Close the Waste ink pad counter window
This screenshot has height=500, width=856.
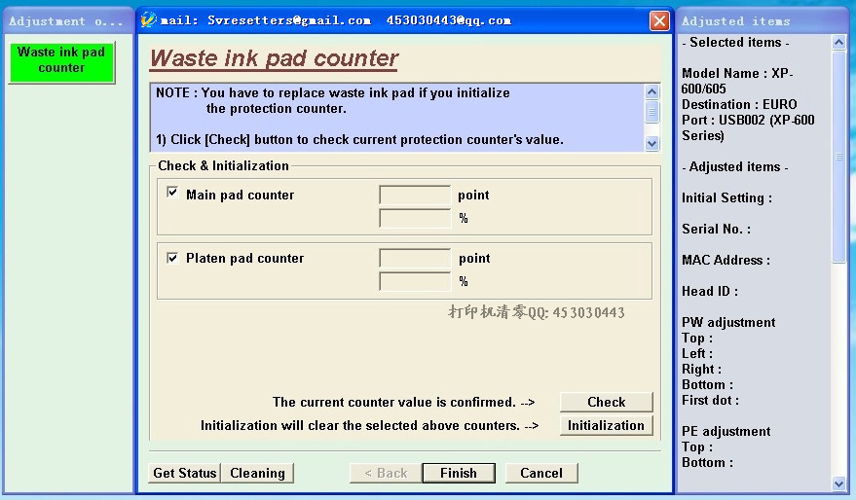point(659,20)
